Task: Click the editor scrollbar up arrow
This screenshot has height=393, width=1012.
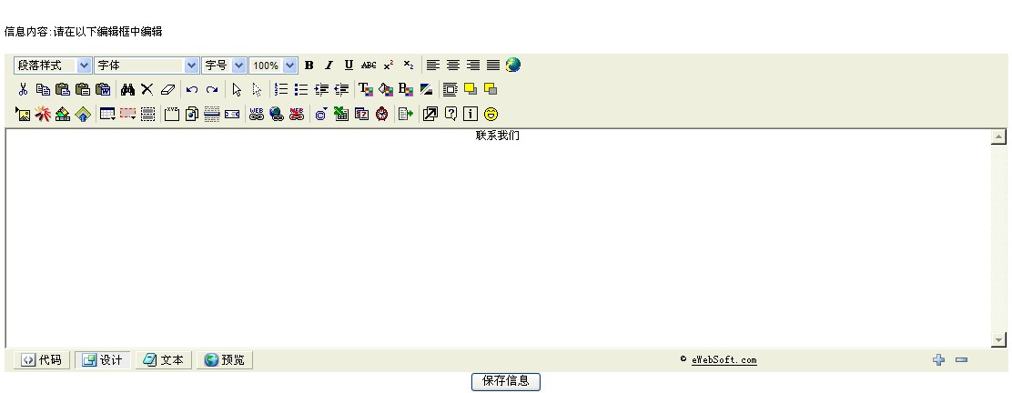Action: point(999,136)
